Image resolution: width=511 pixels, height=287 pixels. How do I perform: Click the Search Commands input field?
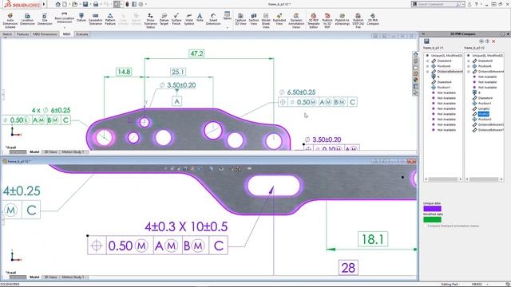point(437,4)
